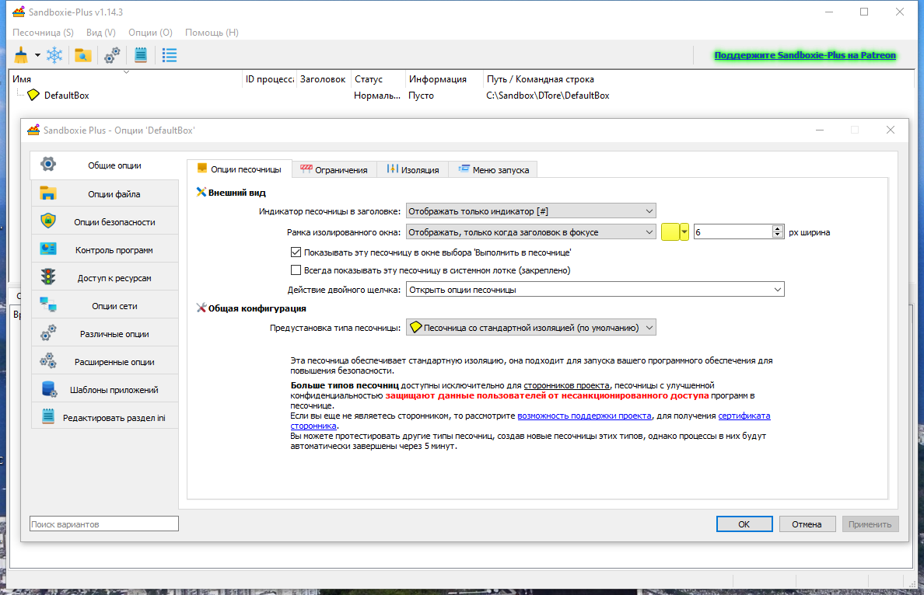Sort by the Заголовок column header
Screen dimensions: 924x595
[x=323, y=79]
